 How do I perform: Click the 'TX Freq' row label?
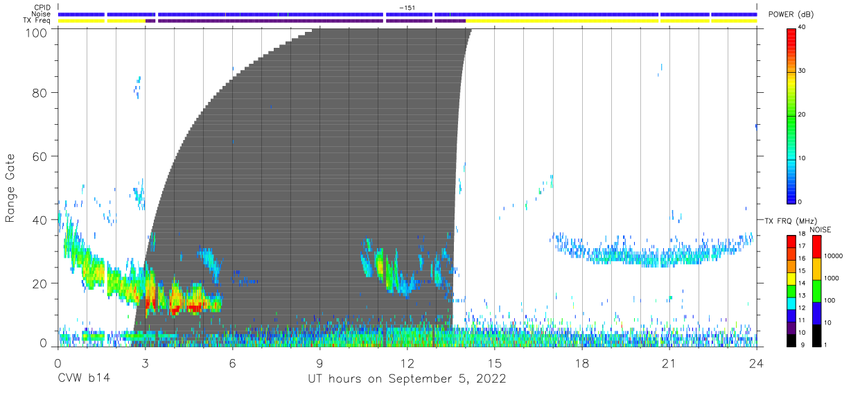37,21
